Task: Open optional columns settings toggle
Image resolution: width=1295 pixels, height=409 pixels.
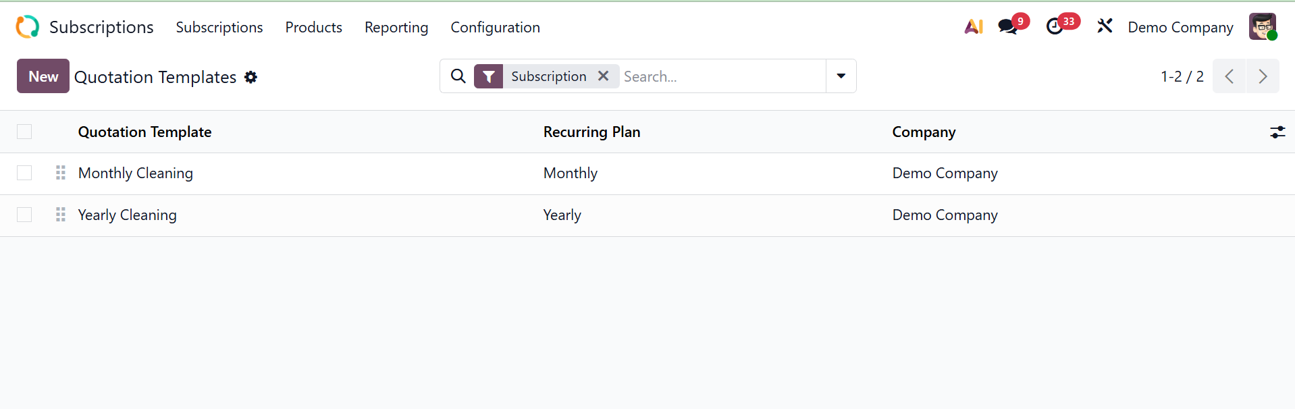Action: [1277, 132]
